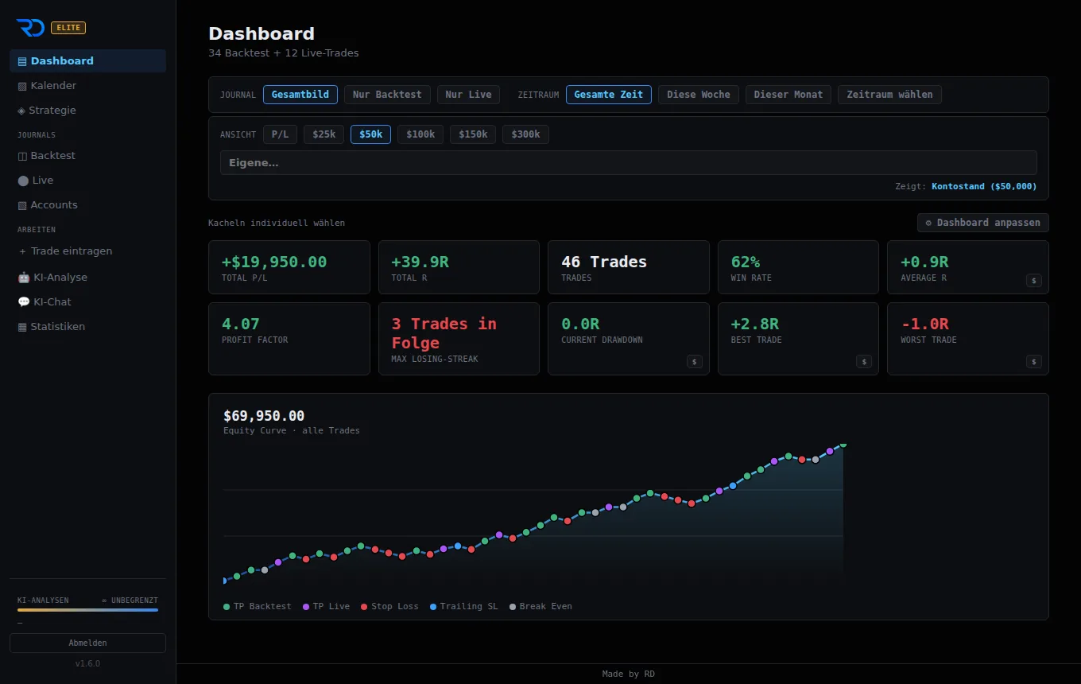Launch the KI-Analyse robot item
This screenshot has width=1081, height=684.
pos(87,277)
